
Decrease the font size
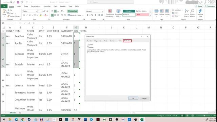[x=47, y=11]
